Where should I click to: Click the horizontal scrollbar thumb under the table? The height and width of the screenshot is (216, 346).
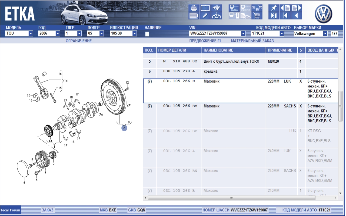232,198
